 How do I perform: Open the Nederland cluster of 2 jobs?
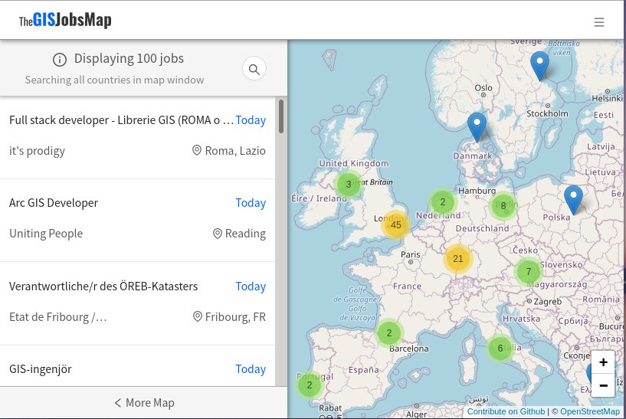pyautogui.click(x=443, y=202)
